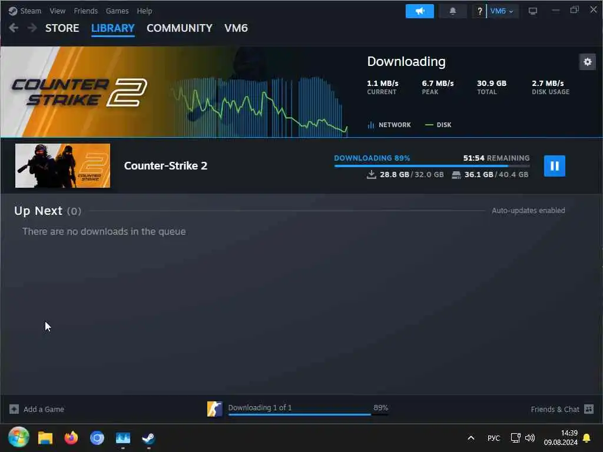This screenshot has width=603, height=452.
Task: Open the Steam menu
Action: 31,11
